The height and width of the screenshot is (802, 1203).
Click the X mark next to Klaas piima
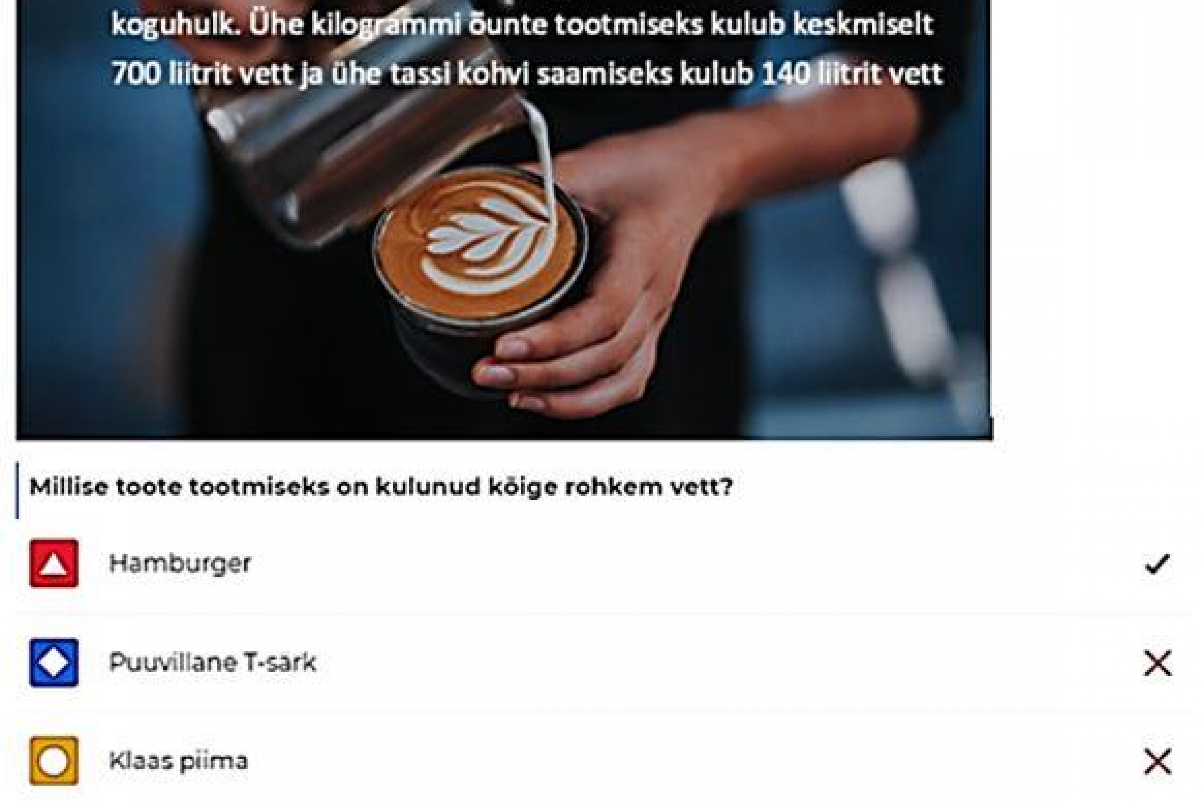1158,762
